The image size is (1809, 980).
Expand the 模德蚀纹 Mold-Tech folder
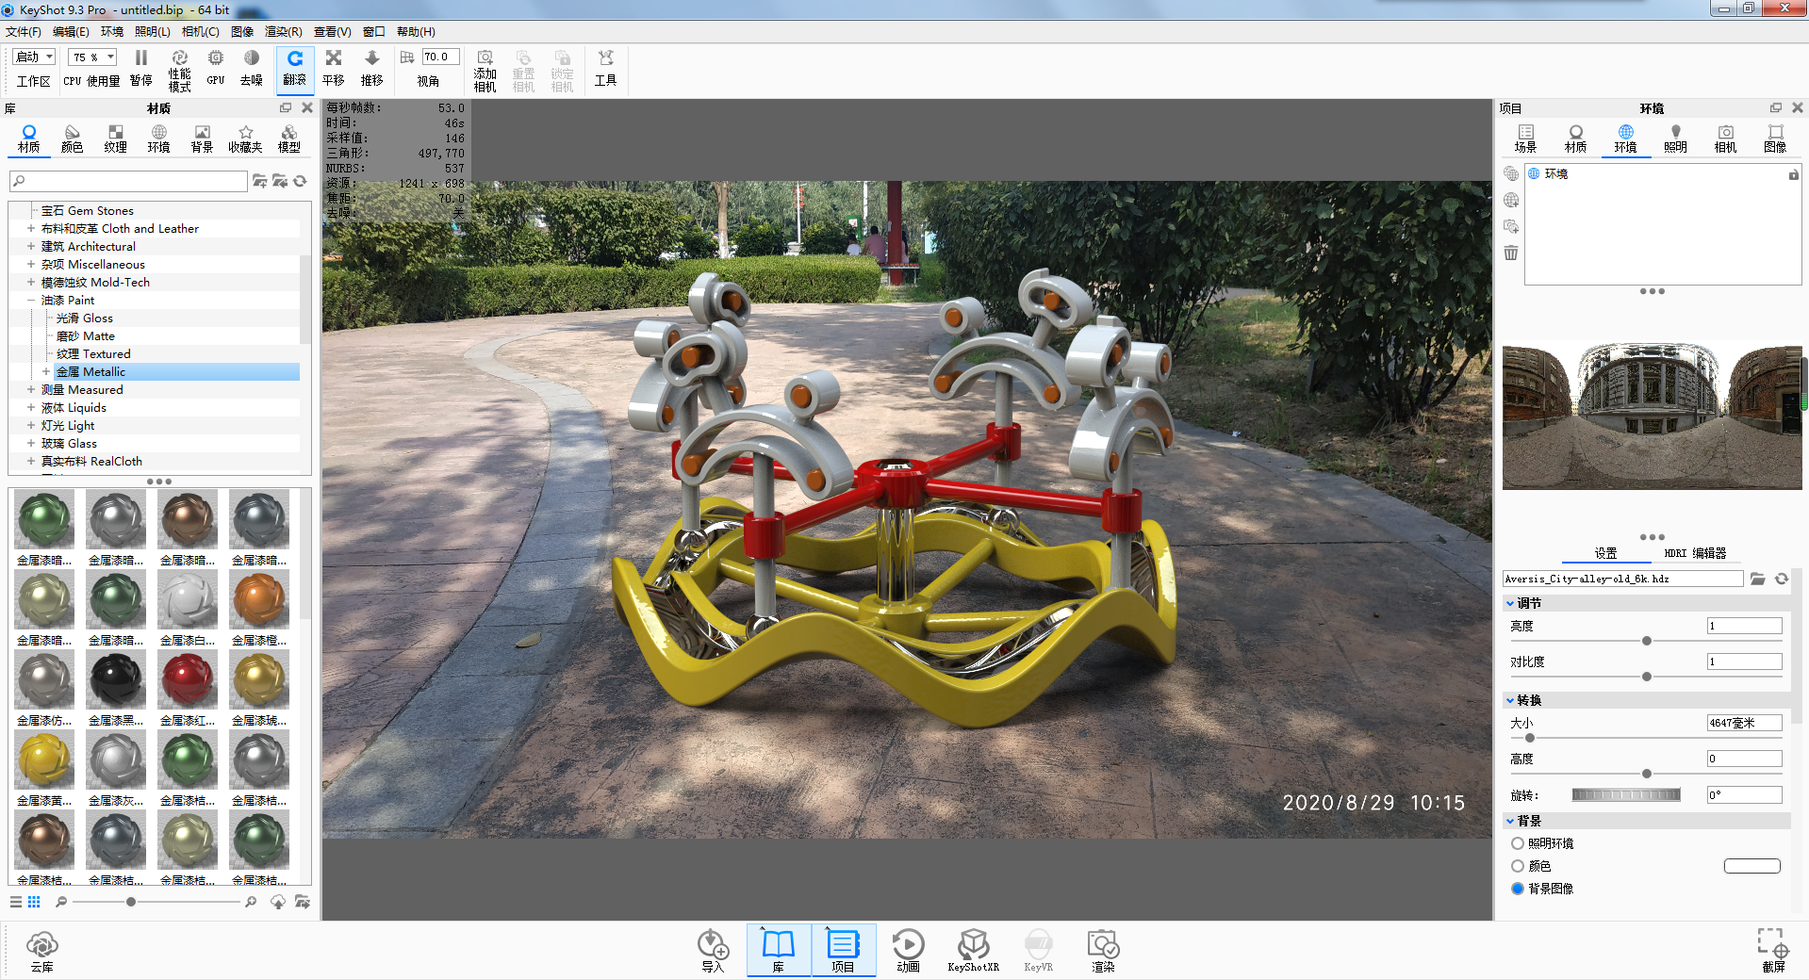31,283
